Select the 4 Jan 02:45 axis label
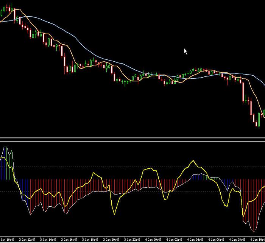265x243 pixels. (174, 240)
